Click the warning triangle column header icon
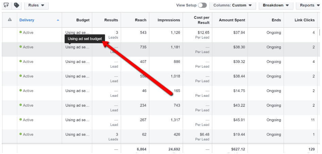The width and height of the screenshot is (322, 154). tap(10, 20)
